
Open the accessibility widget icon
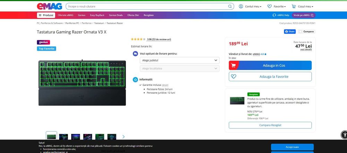[344, 135]
